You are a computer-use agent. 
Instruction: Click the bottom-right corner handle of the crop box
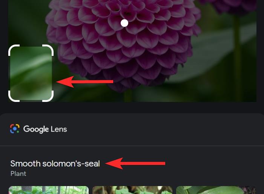point(48,96)
